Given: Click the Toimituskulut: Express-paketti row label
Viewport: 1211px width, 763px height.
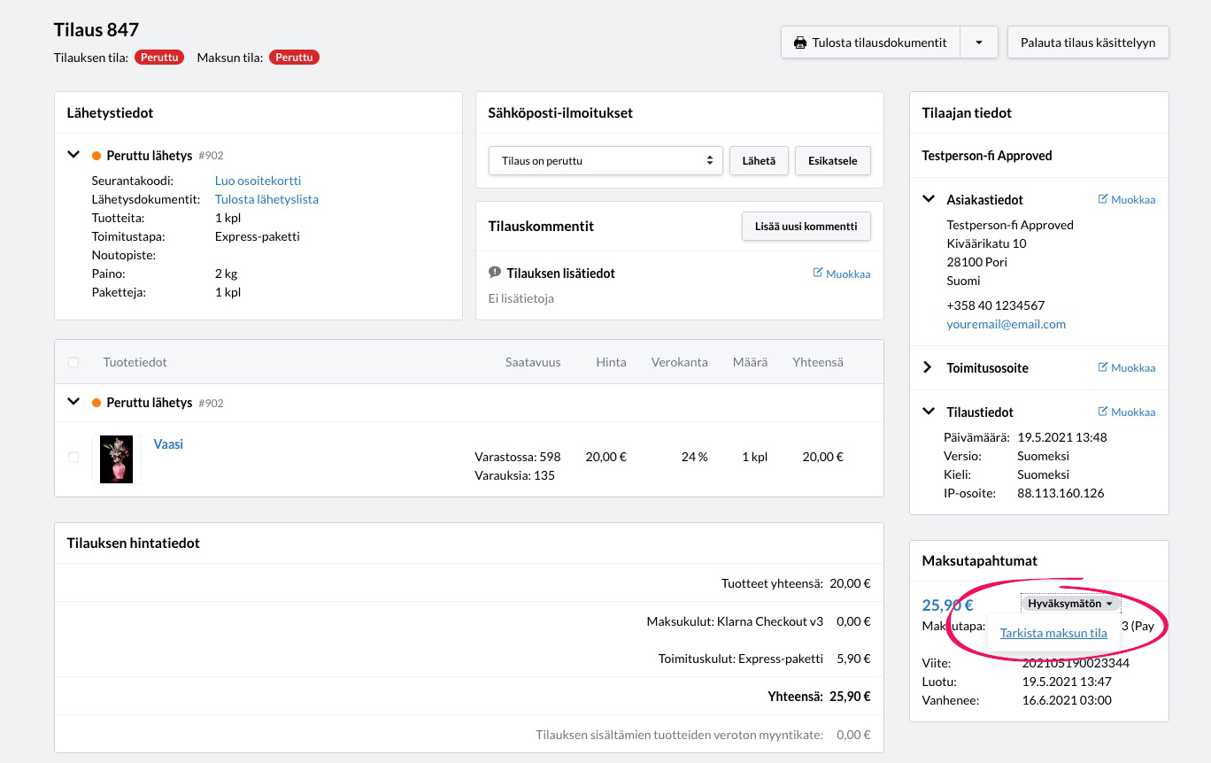Looking at the screenshot, I should 741,659.
